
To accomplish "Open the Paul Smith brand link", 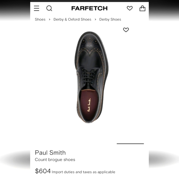I will click(50, 153).
